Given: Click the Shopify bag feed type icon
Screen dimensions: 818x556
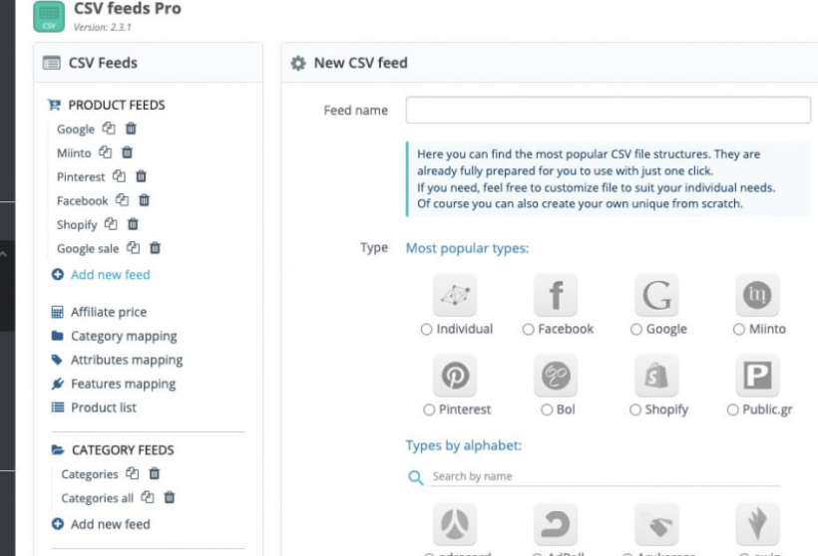Looking at the screenshot, I should click(x=657, y=378).
